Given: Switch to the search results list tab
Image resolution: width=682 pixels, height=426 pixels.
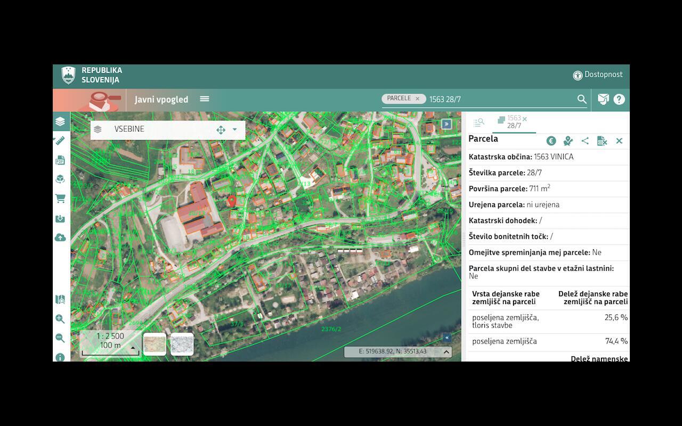Looking at the screenshot, I should [478, 122].
